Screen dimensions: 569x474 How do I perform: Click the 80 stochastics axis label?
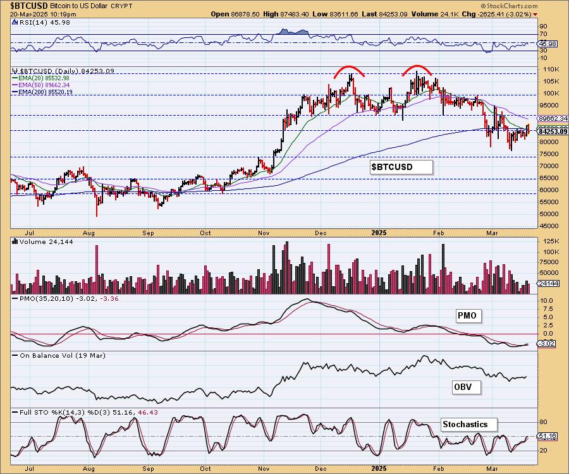(544, 422)
